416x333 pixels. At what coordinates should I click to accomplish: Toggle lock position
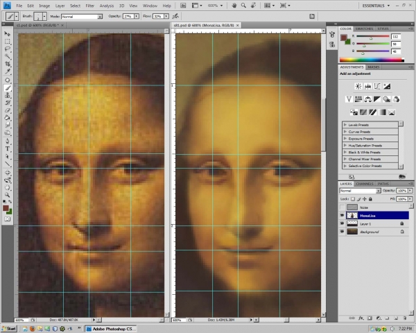pyautogui.click(x=365, y=199)
